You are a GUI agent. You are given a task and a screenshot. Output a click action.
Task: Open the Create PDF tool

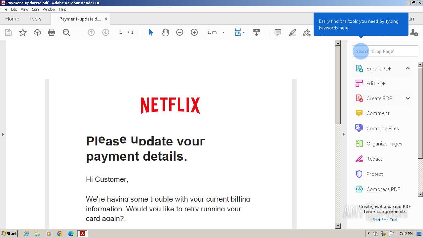click(378, 98)
